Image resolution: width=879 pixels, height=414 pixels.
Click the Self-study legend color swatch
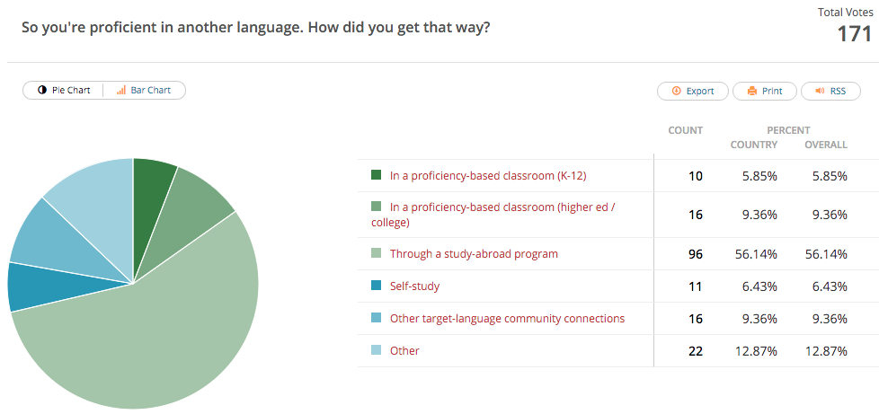(x=376, y=286)
